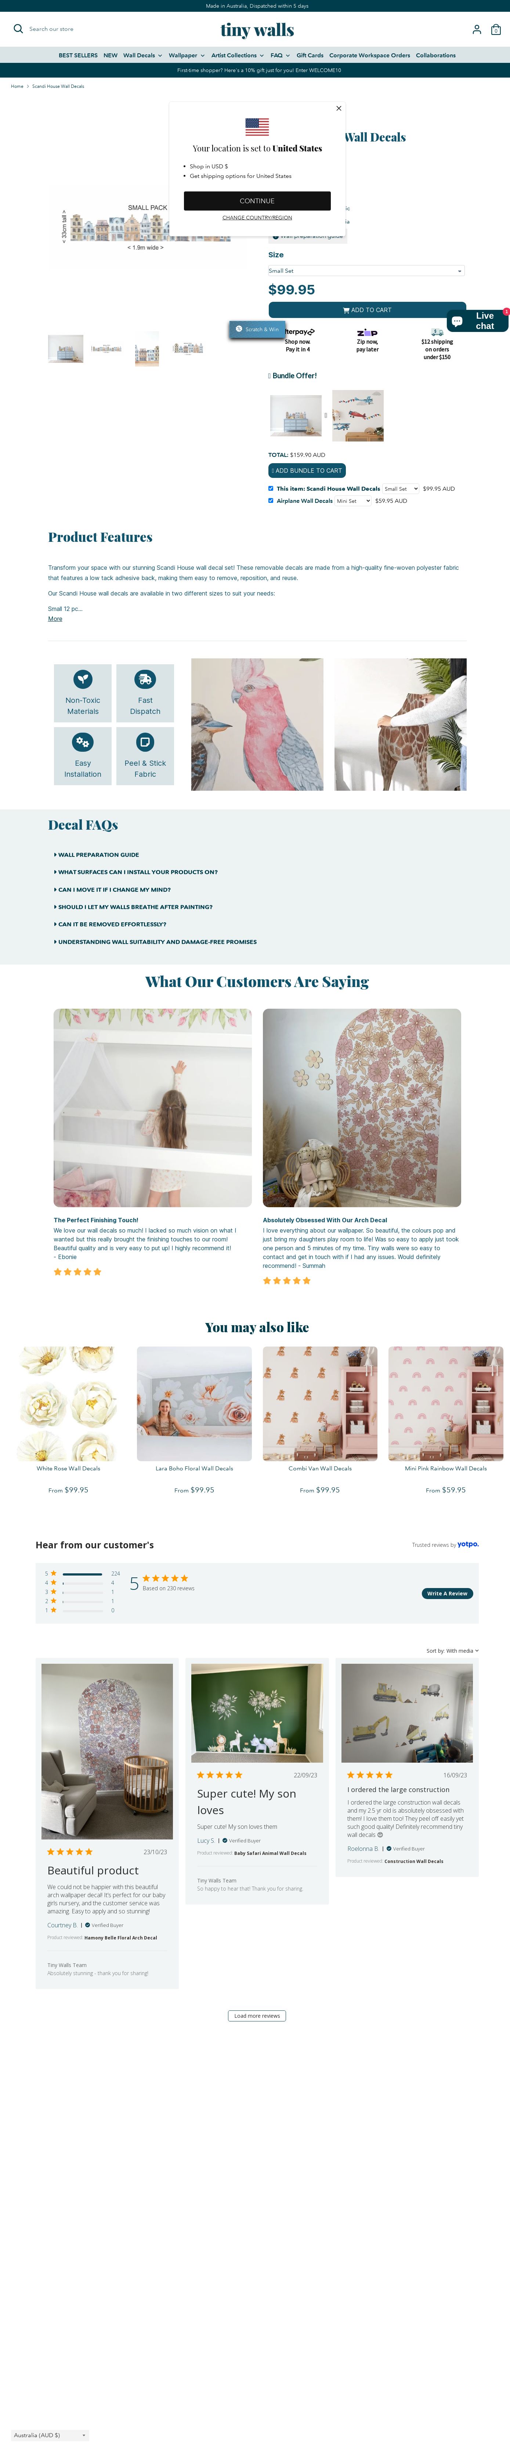
Task: Open the shopping cart bag icon
Action: (x=496, y=29)
